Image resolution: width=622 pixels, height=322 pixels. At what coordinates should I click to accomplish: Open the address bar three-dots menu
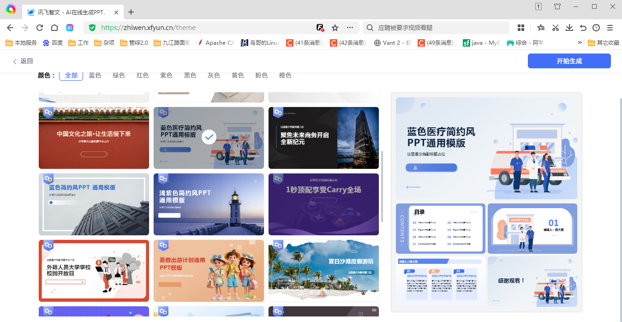click(350, 28)
